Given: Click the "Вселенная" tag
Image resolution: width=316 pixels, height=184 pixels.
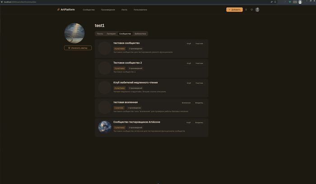Looking at the screenshot, I should 186,103.
